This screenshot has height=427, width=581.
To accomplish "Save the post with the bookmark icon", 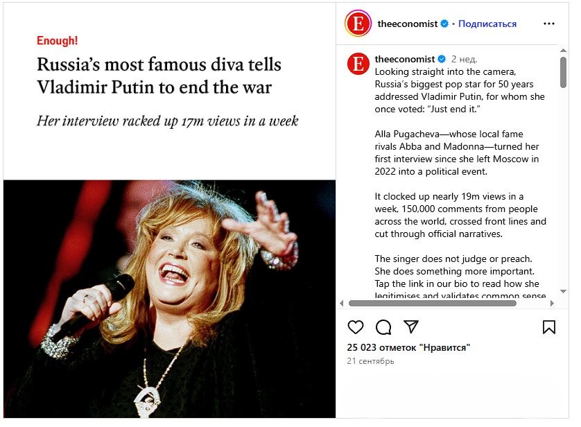I will (x=549, y=327).
